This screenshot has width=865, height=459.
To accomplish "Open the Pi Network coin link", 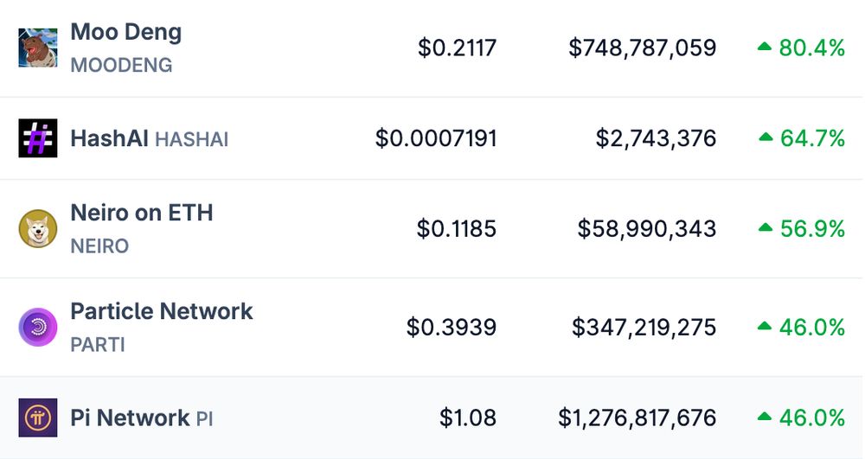I will click(130, 418).
